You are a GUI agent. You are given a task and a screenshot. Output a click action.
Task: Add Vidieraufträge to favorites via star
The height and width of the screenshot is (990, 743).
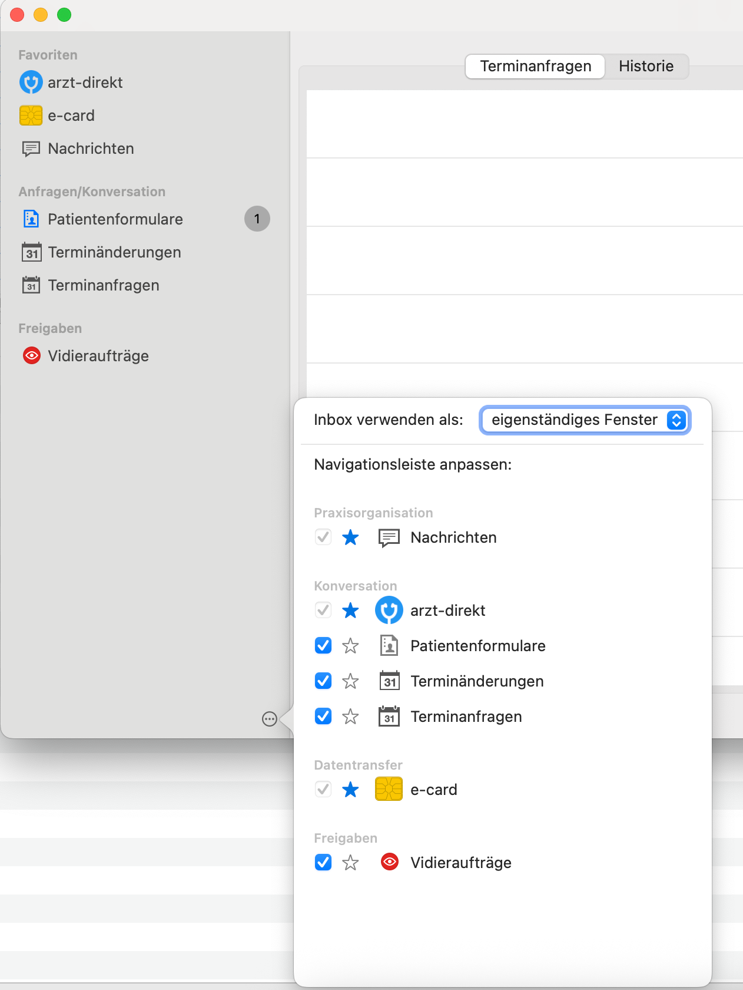pos(350,863)
